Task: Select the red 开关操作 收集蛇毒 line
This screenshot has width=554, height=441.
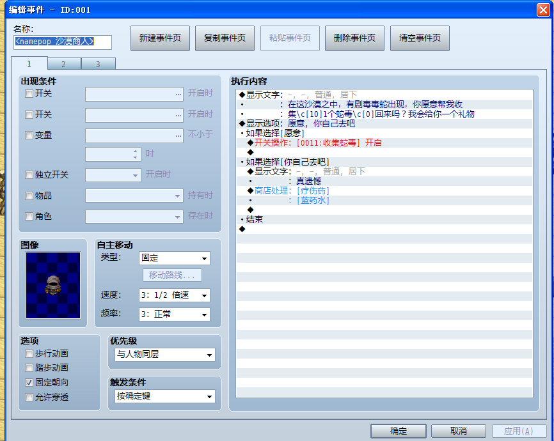Action: click(x=384, y=143)
